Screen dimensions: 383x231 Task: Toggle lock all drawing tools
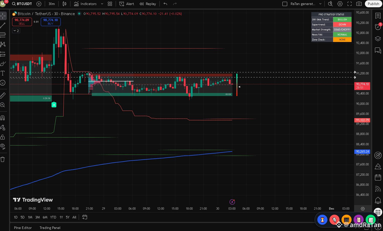click(x=3, y=137)
